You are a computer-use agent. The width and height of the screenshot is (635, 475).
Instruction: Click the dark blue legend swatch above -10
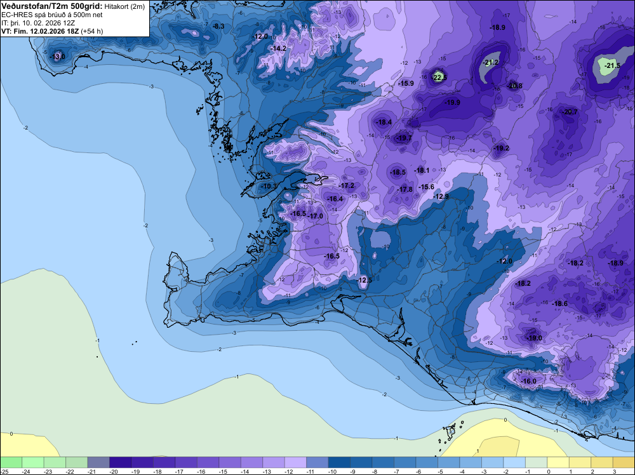pos(339,462)
